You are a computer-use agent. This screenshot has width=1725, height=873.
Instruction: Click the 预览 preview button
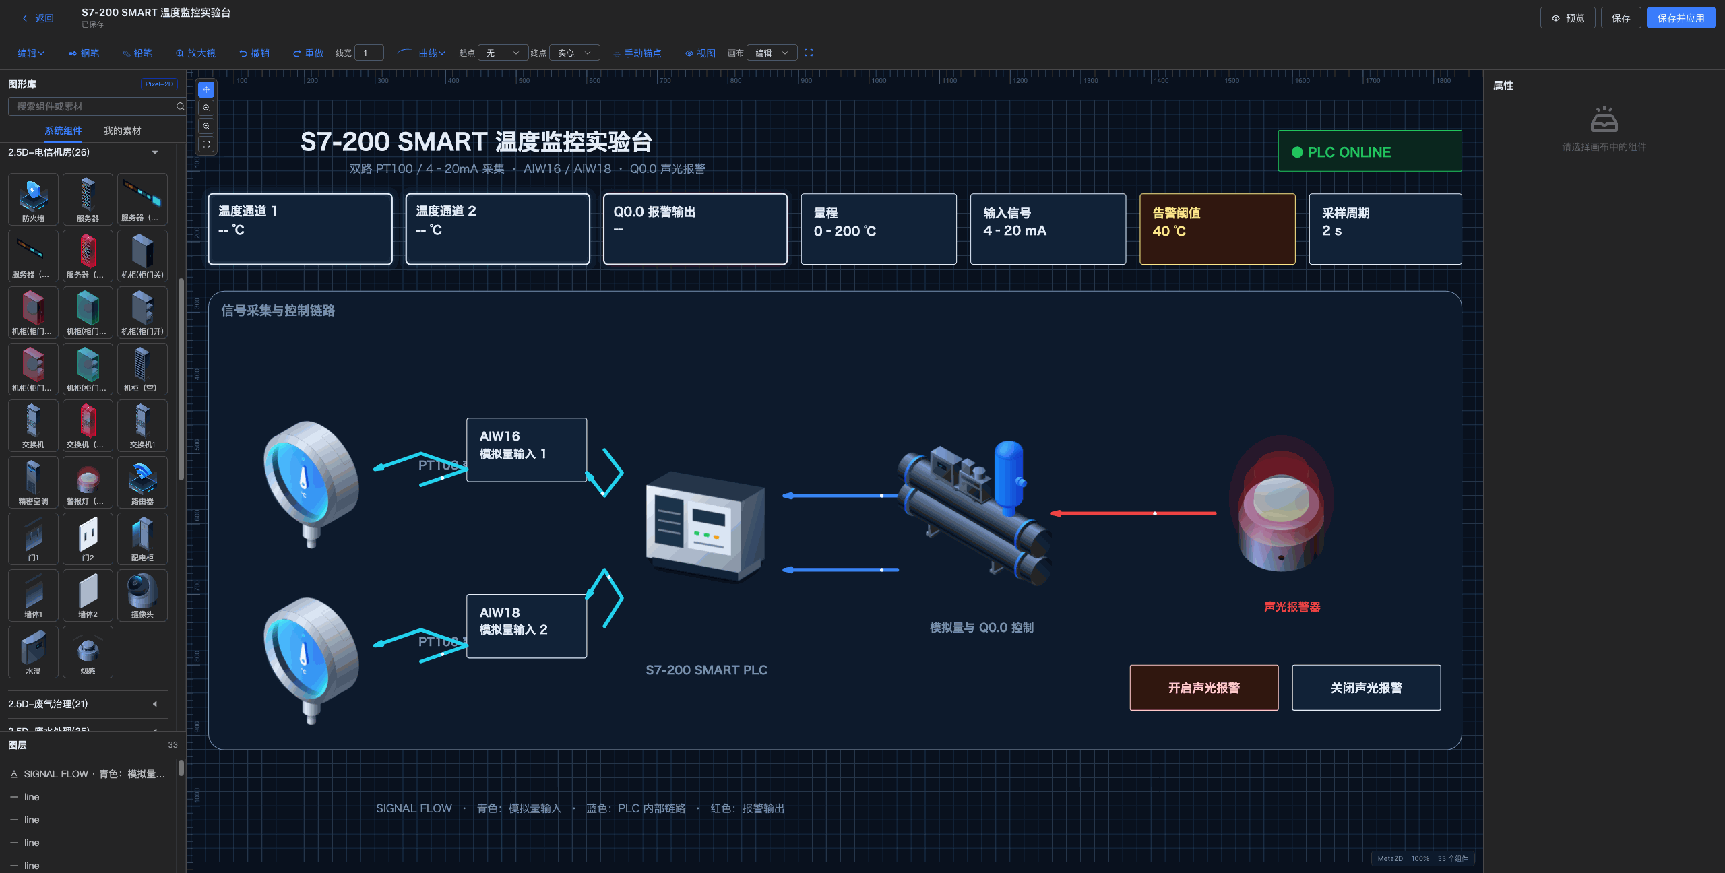[x=1568, y=18]
